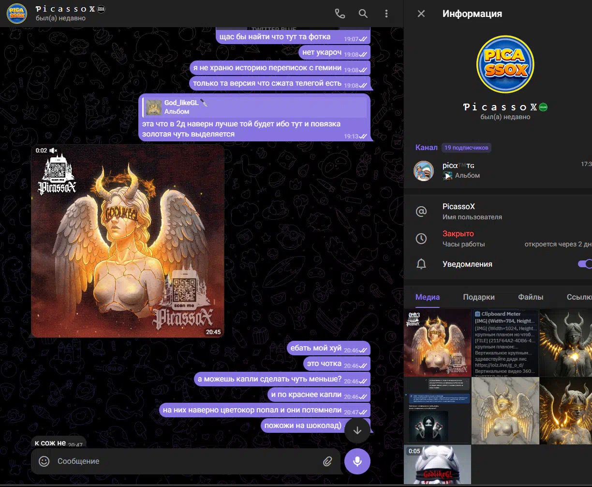Open the white marble angel thumbnail
The image size is (592, 487).
click(x=505, y=411)
